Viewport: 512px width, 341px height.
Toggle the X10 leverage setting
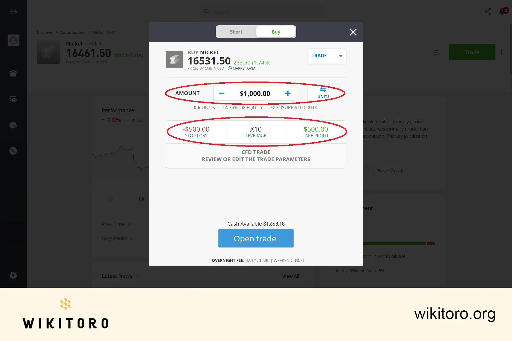(256, 131)
